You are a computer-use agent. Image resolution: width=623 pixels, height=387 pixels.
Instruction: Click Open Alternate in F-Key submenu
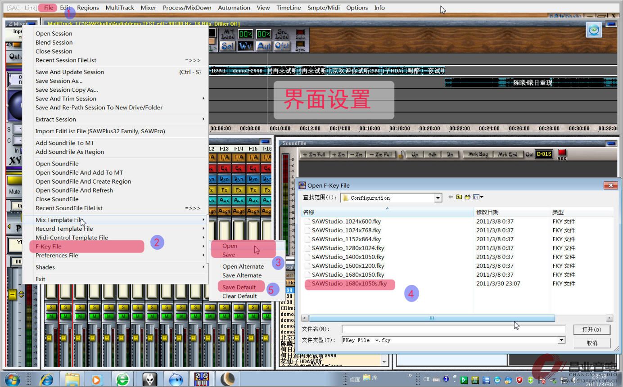pyautogui.click(x=243, y=266)
